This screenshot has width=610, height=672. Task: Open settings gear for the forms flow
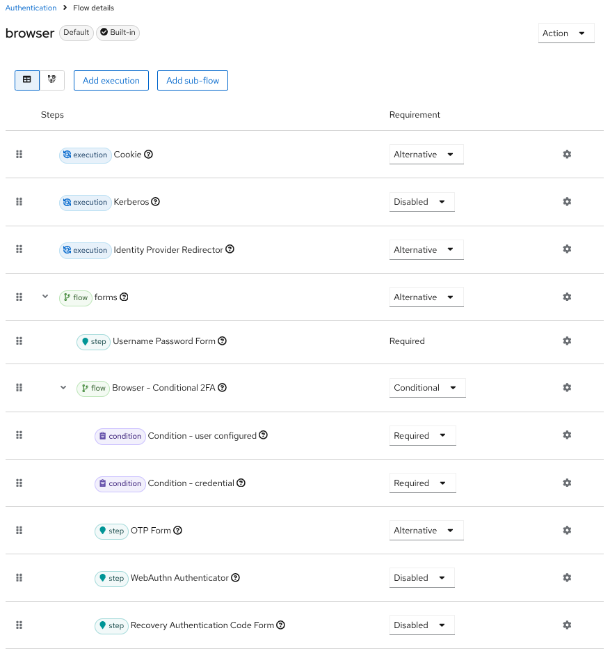click(567, 297)
